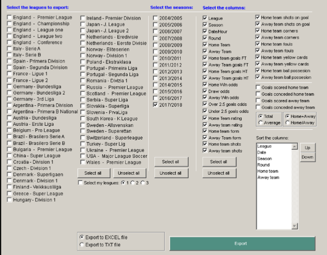Check Argentina - Primera B National
This screenshot has height=255, width=327.
point(10,111)
